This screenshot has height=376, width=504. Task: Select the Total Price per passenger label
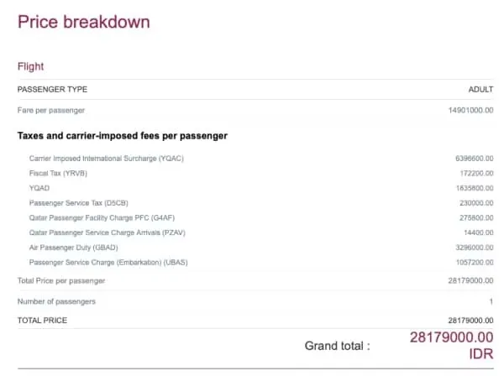pyautogui.click(x=61, y=279)
